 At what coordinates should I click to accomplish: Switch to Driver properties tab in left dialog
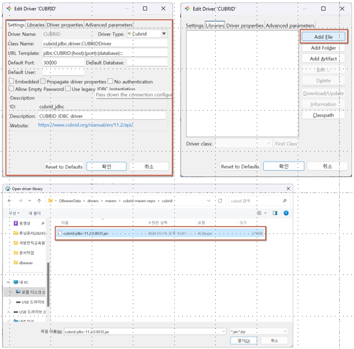(65, 25)
